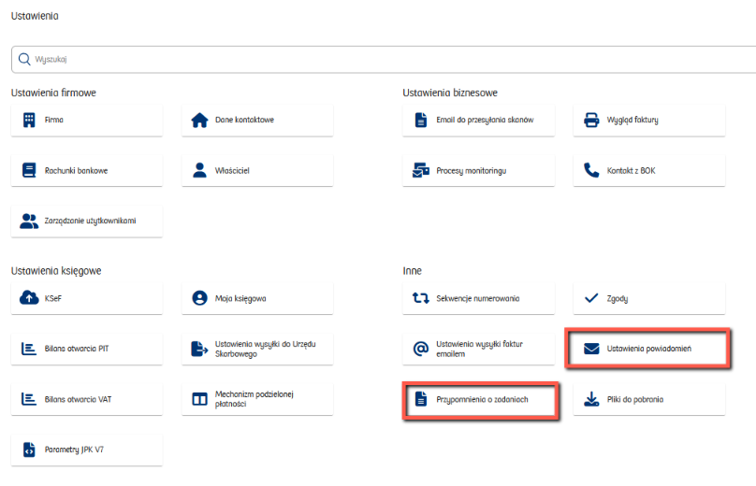756x486 pixels.
Task: Click the code file icon for Parametry JPK V7
Action: [x=29, y=450]
